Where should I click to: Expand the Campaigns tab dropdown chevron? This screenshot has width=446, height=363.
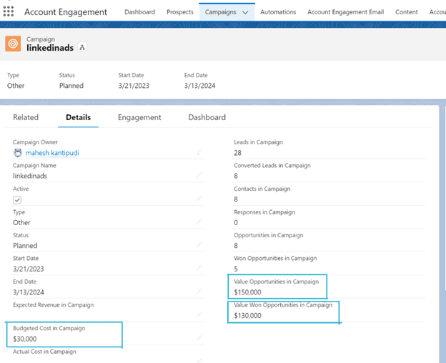point(245,13)
